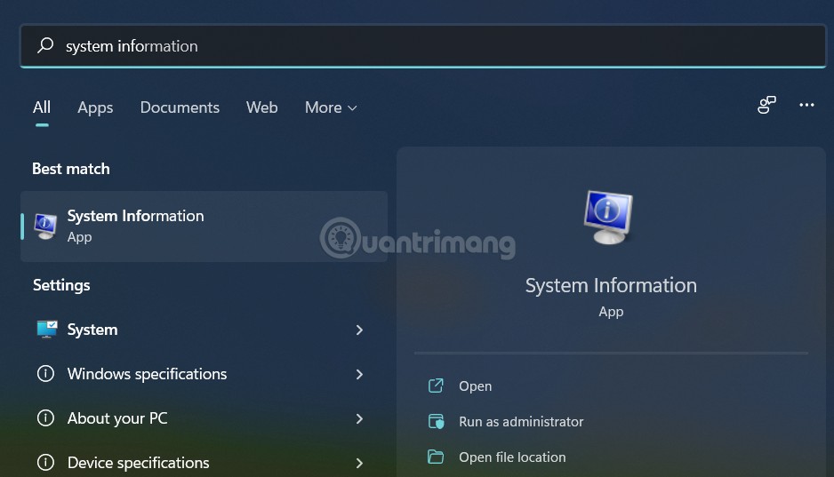Open About your PC settings result
Viewport: 834px width, 477px height.
(204, 418)
